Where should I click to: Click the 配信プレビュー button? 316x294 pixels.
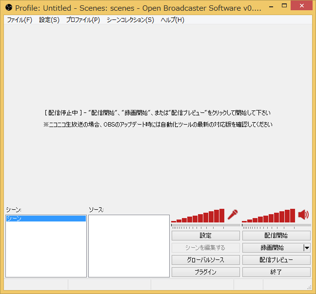276,260
